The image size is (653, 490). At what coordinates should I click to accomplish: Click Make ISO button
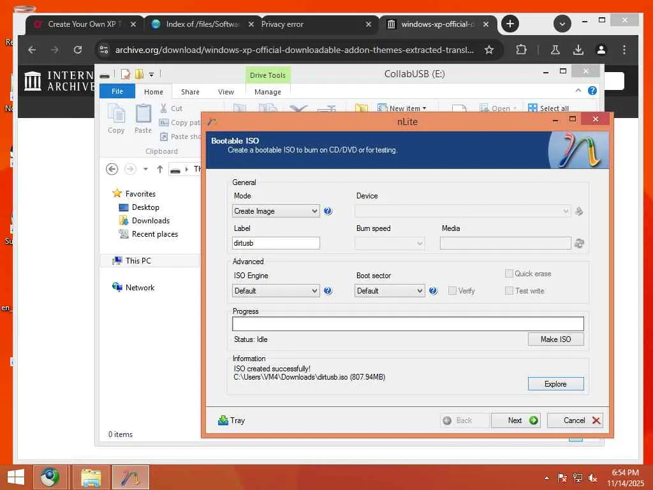555,339
